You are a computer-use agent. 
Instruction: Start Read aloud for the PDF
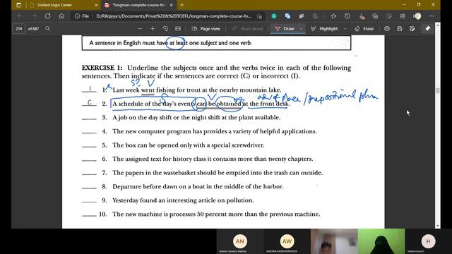247,28
